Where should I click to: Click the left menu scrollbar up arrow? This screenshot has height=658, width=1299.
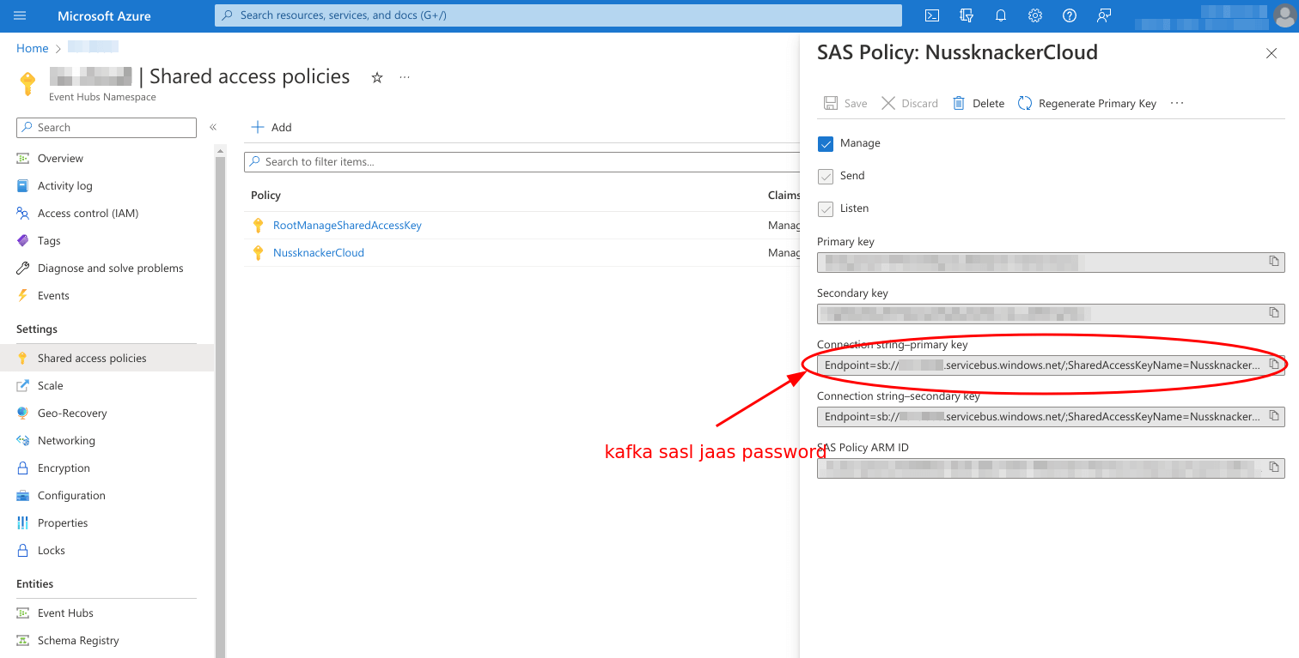tap(220, 151)
